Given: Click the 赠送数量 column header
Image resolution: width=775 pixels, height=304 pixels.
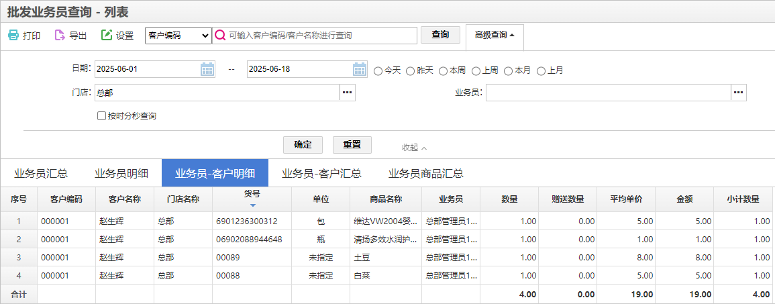Looking at the screenshot, I should coord(568,199).
